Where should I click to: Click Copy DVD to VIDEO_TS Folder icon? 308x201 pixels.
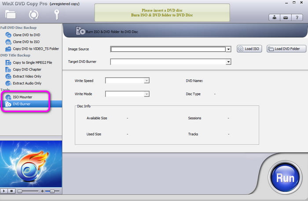click(8, 49)
